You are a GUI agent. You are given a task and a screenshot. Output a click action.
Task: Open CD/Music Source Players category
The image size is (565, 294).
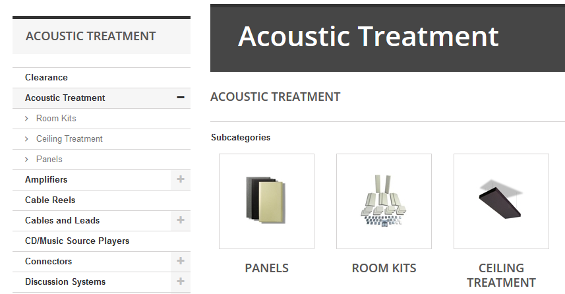(77, 241)
